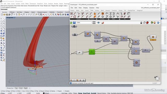Toggle Grasshopper eye preview icon

point(98,23)
